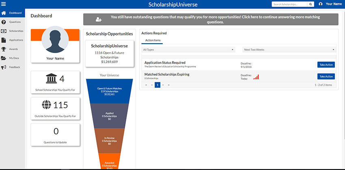This screenshot has height=170, width=345.
Task: Click the Awards trophy icon
Action: pos(4,49)
